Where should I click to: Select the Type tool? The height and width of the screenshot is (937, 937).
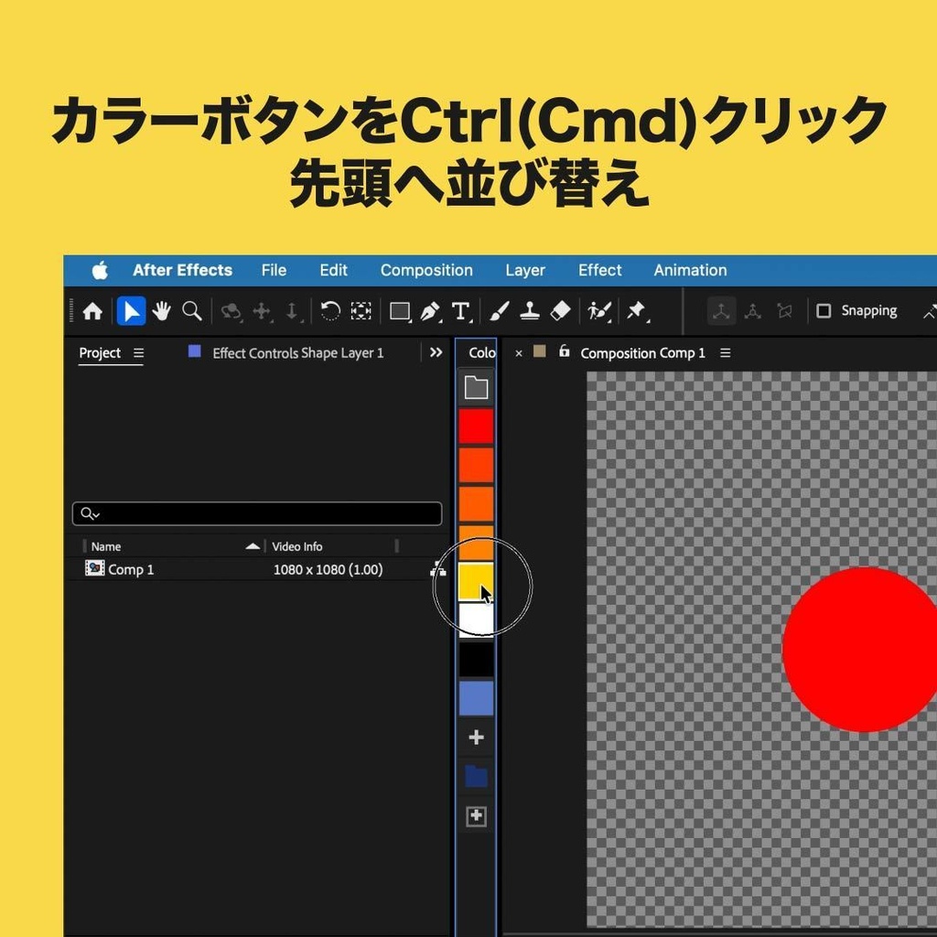461,311
